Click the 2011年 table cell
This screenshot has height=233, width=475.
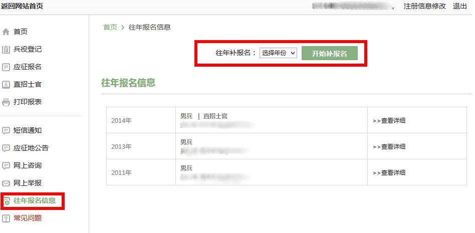141,172
